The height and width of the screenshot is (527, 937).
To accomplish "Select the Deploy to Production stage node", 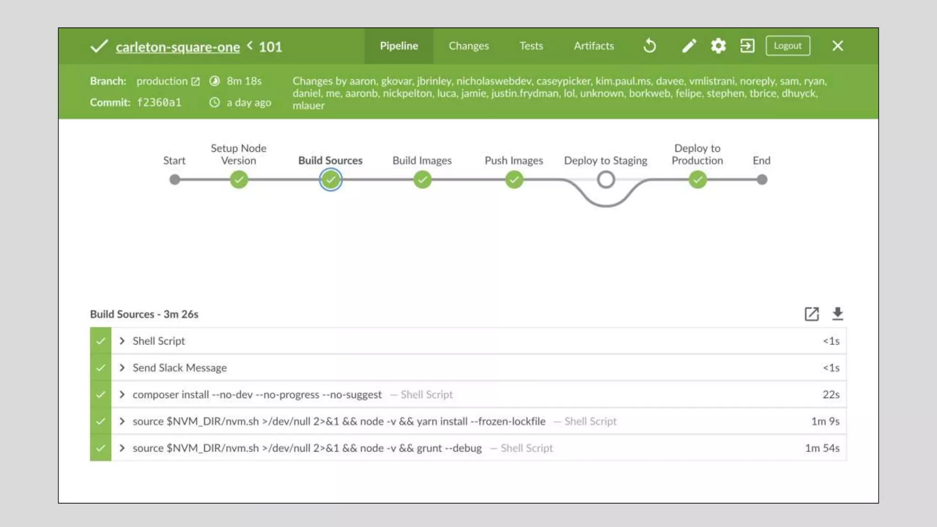I will click(x=697, y=180).
